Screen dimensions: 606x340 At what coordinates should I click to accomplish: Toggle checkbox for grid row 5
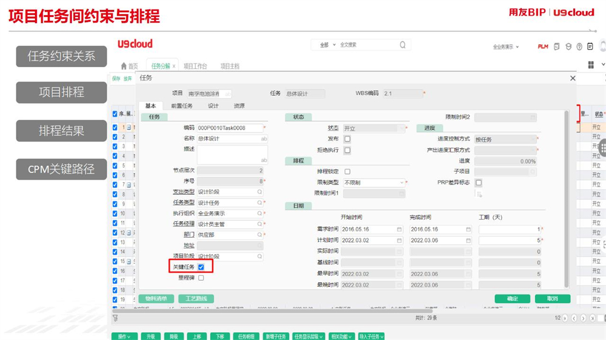point(115,166)
